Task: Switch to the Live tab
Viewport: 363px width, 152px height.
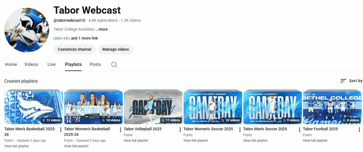Action: 51,64
